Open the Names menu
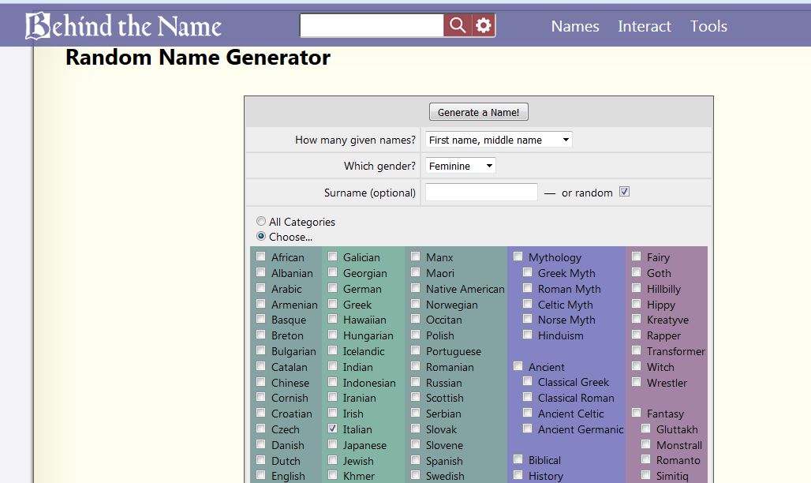The height and width of the screenshot is (483, 811). (x=575, y=26)
